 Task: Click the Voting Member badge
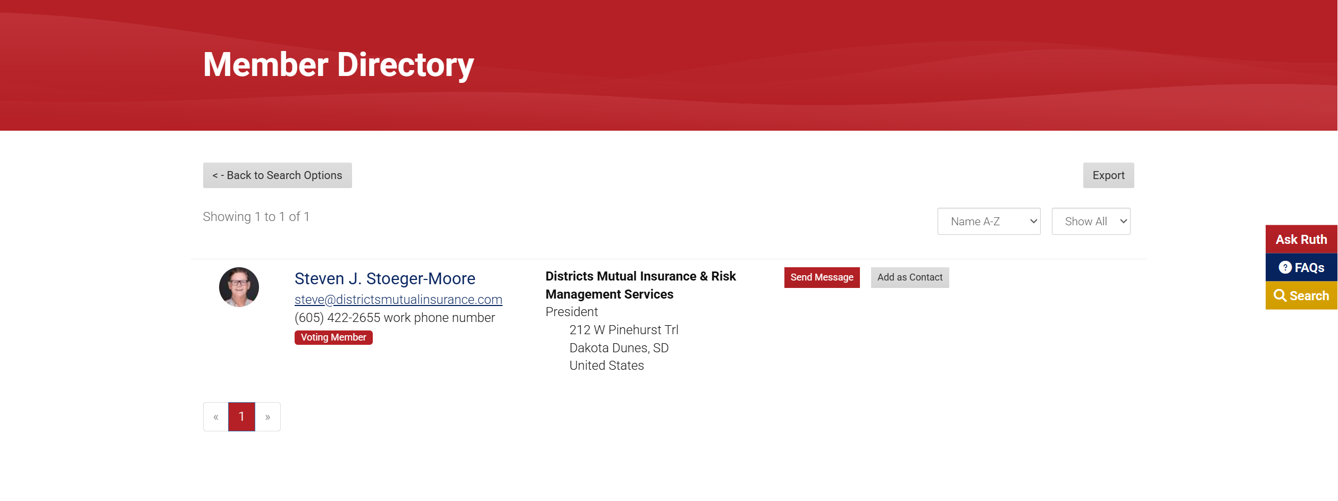pos(333,337)
